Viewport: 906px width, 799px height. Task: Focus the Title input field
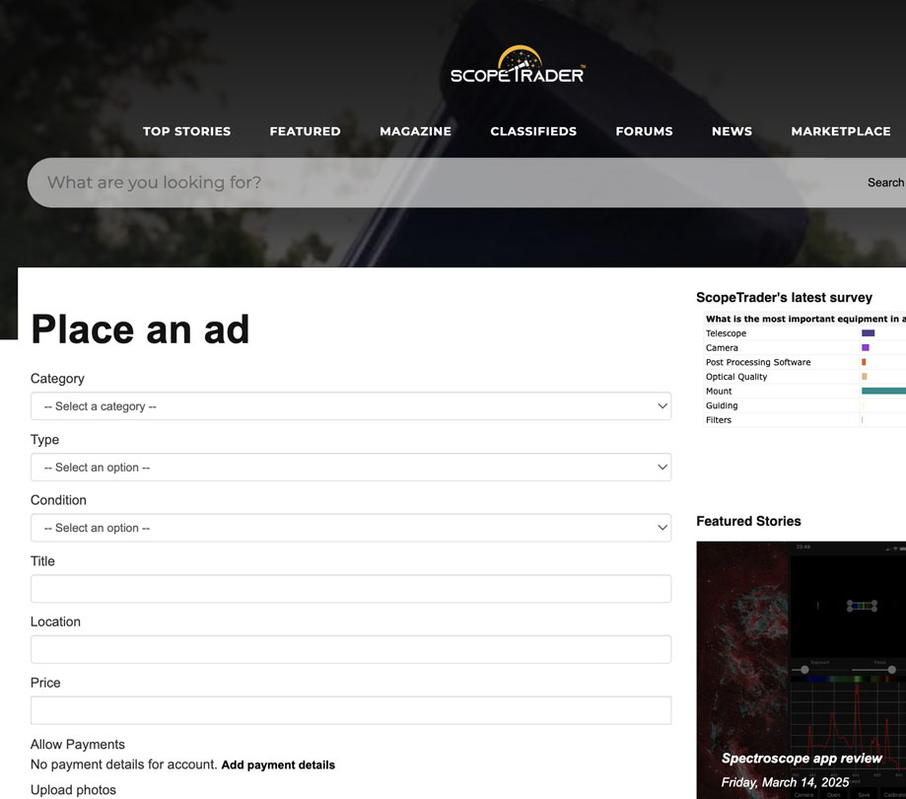350,589
